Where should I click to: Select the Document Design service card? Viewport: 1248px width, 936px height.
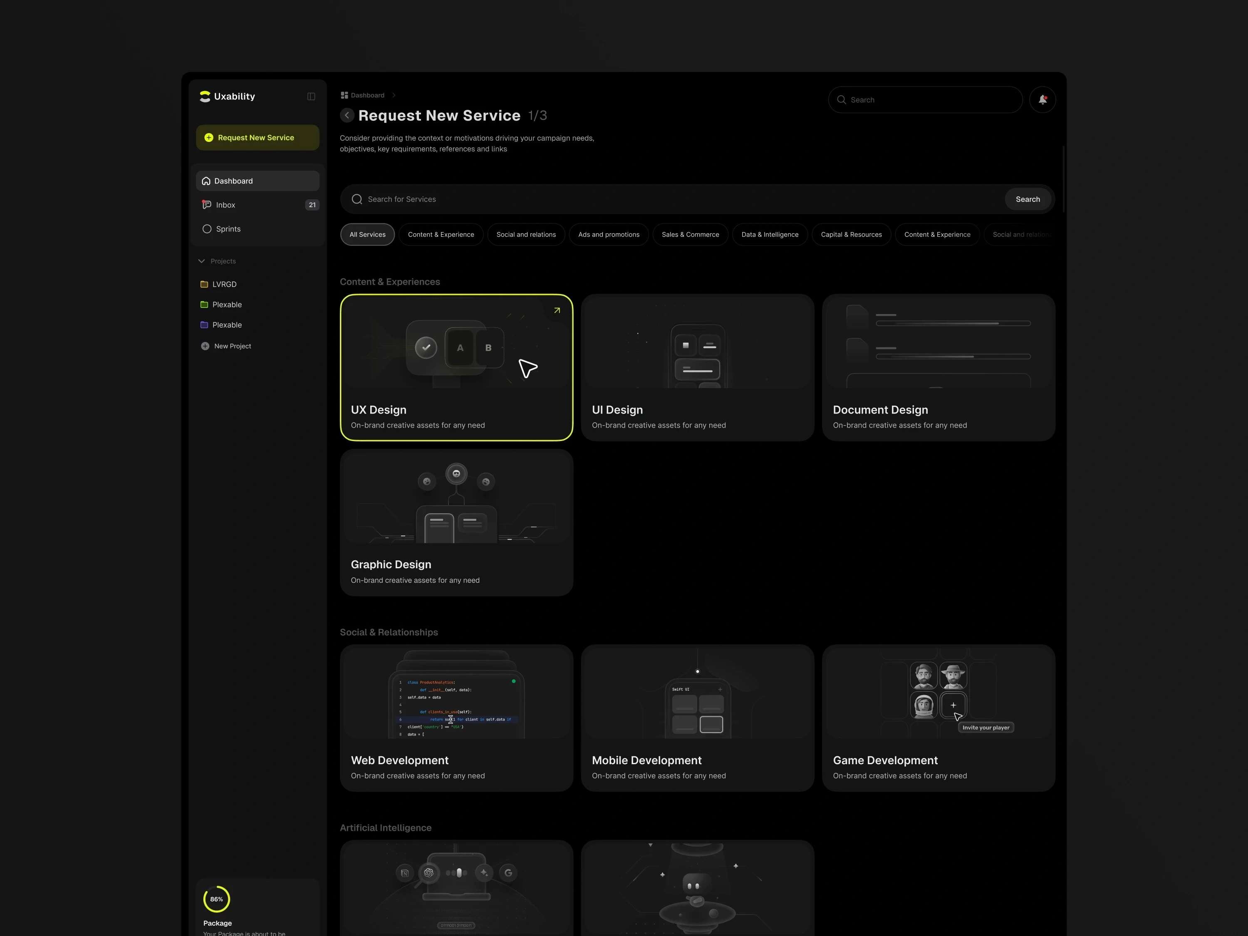point(938,367)
